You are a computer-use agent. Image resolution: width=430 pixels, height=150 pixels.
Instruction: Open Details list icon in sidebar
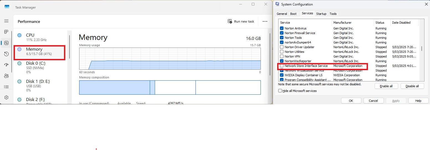6,87
